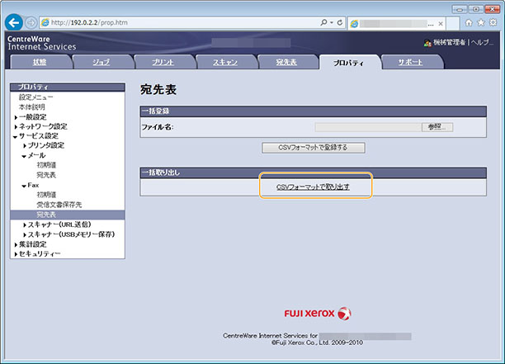Open the browser favorites star icon
Viewport: 505px width, 364px height.
point(480,21)
